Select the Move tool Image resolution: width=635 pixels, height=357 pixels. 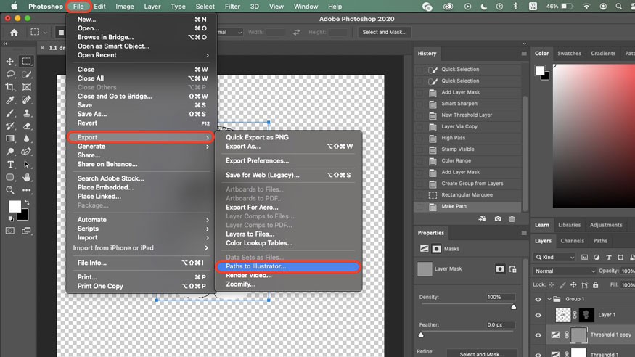10,62
